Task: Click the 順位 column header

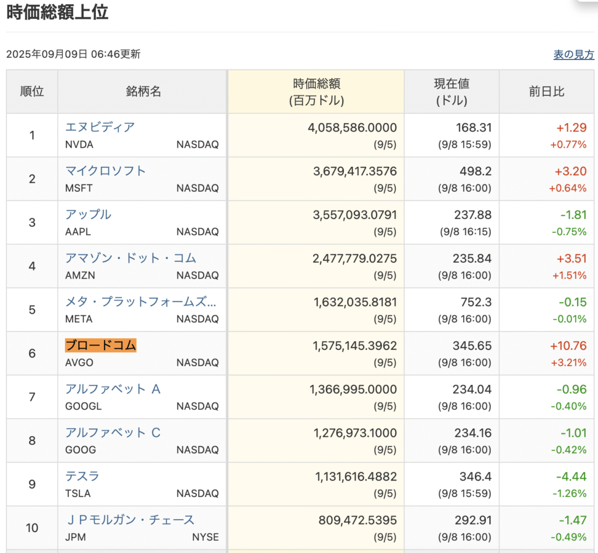Action: (32, 92)
